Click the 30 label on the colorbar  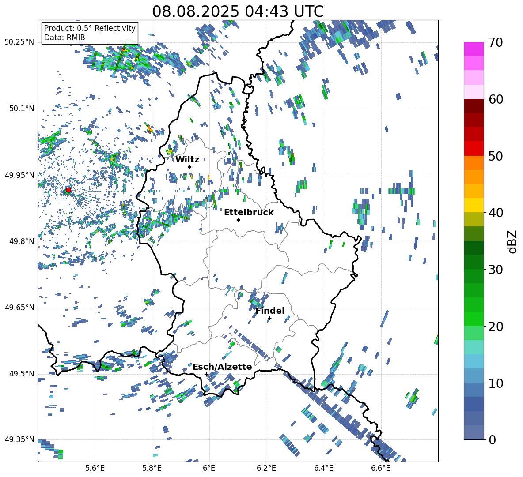(495, 270)
